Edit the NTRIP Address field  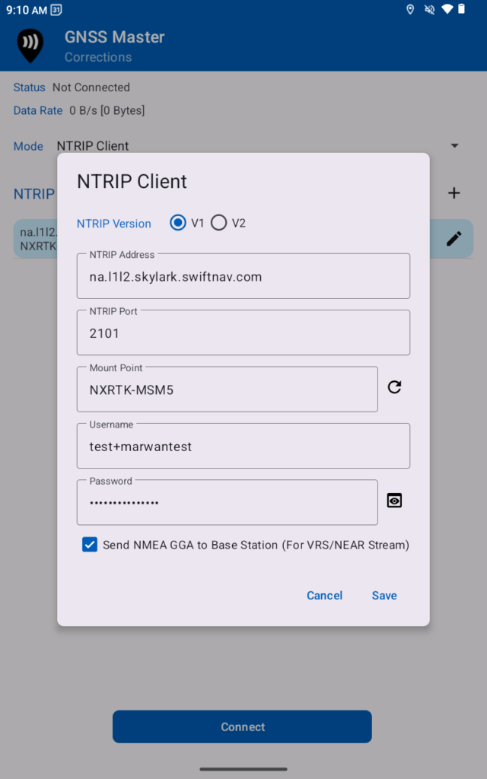[243, 277]
